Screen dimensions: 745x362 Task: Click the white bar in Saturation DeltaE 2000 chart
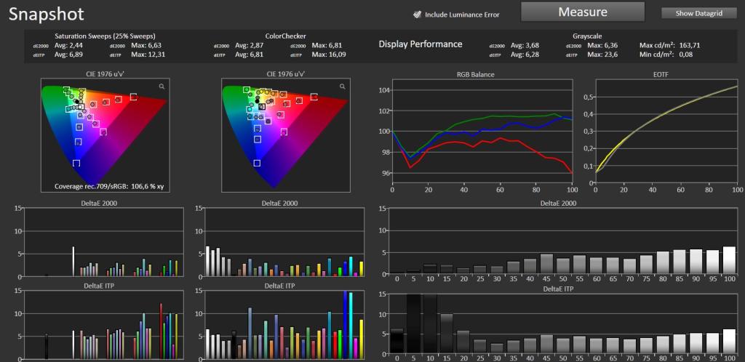(x=73, y=262)
